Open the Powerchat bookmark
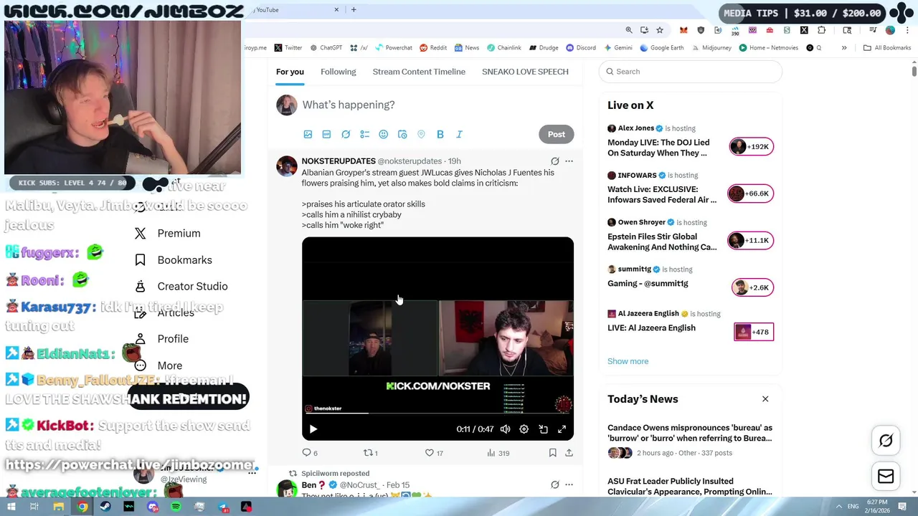The width and height of the screenshot is (918, 516). coord(393,48)
